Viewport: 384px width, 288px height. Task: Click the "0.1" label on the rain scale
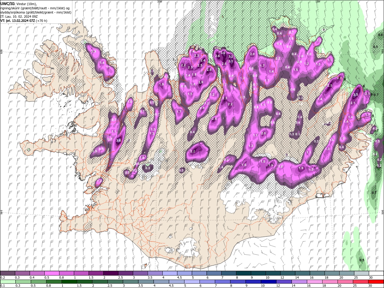point(2,286)
